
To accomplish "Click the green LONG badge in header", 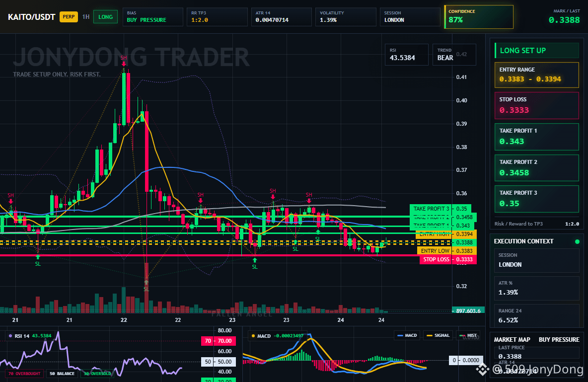I will click(x=105, y=17).
